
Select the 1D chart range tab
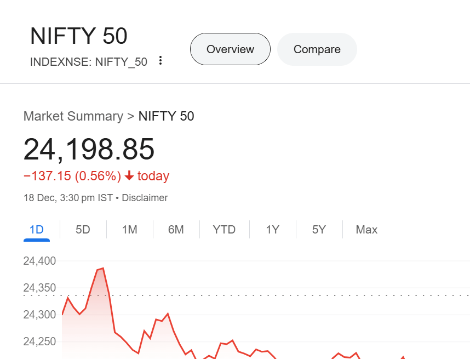(x=36, y=230)
